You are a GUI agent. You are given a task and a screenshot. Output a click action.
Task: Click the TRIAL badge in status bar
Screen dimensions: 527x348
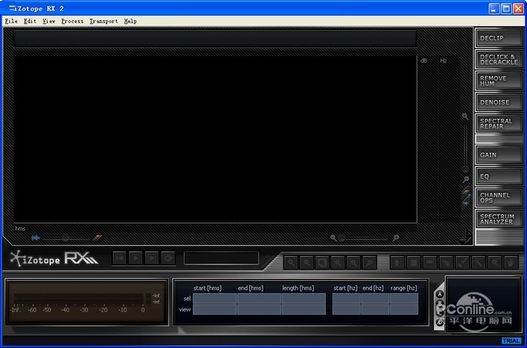tap(511, 340)
